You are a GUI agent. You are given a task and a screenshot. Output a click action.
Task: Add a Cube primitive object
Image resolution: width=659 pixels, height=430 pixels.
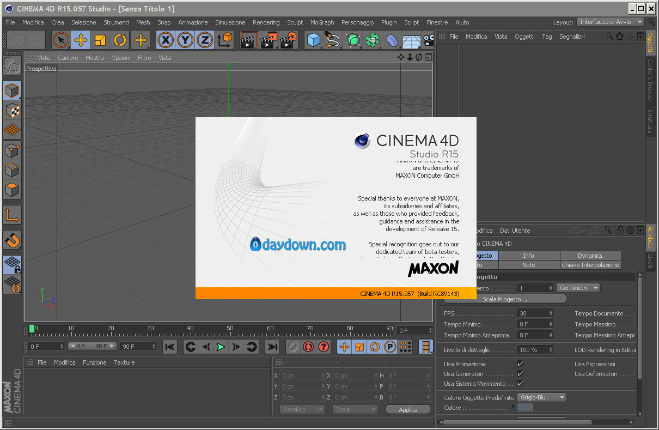[x=313, y=40]
